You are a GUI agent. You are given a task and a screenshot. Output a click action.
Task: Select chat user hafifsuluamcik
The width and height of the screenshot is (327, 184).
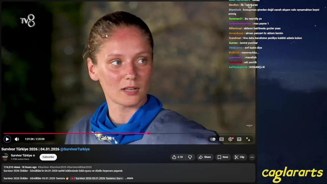coord(238,67)
